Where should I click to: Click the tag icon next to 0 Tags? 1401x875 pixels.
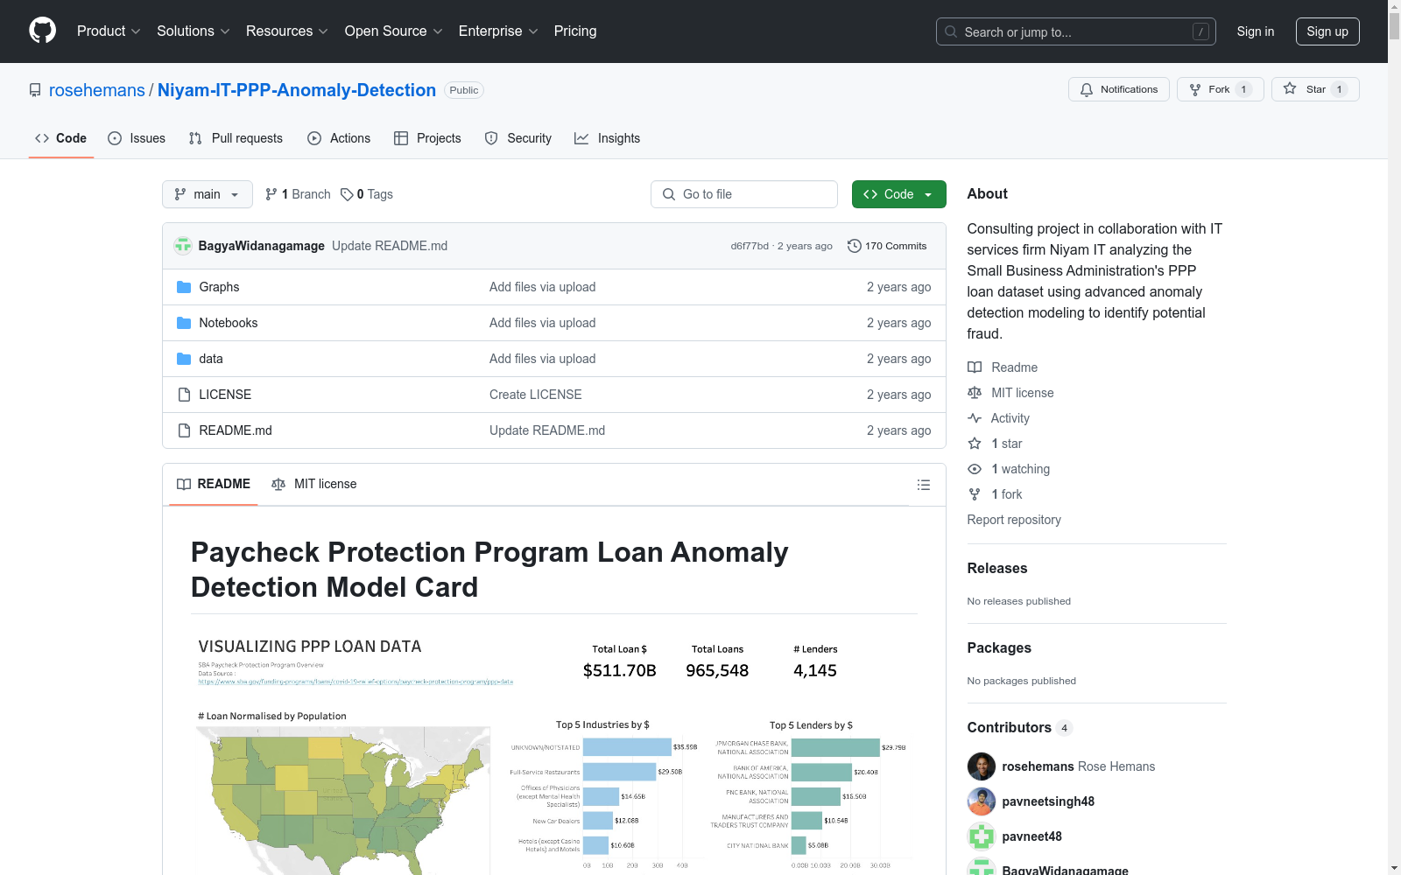pos(347,194)
